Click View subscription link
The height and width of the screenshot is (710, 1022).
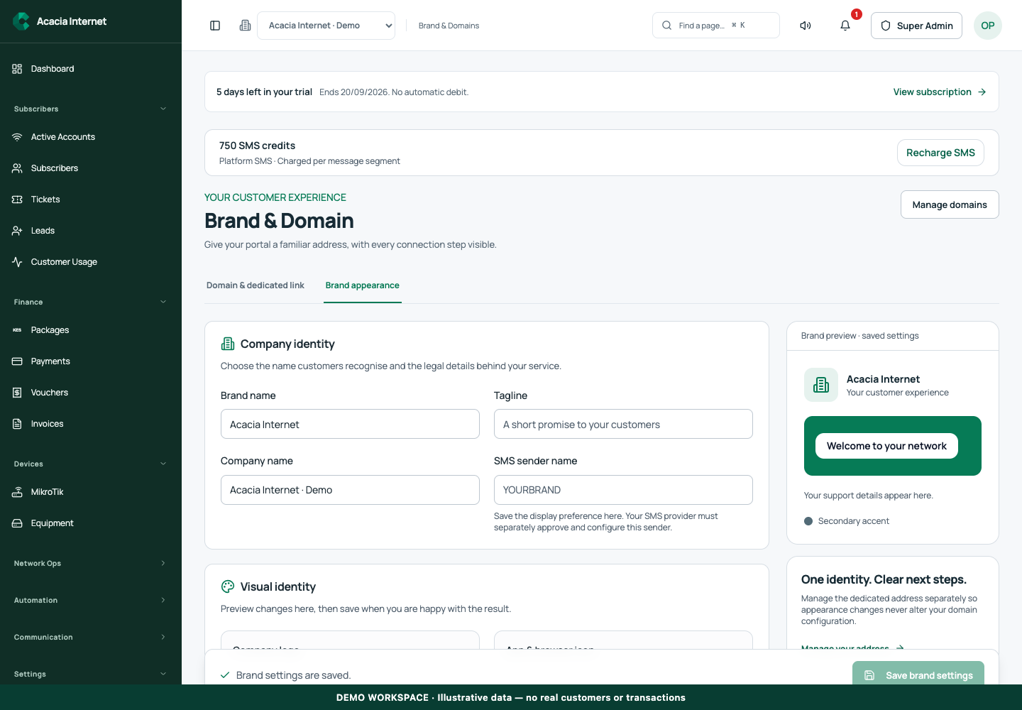coord(940,92)
